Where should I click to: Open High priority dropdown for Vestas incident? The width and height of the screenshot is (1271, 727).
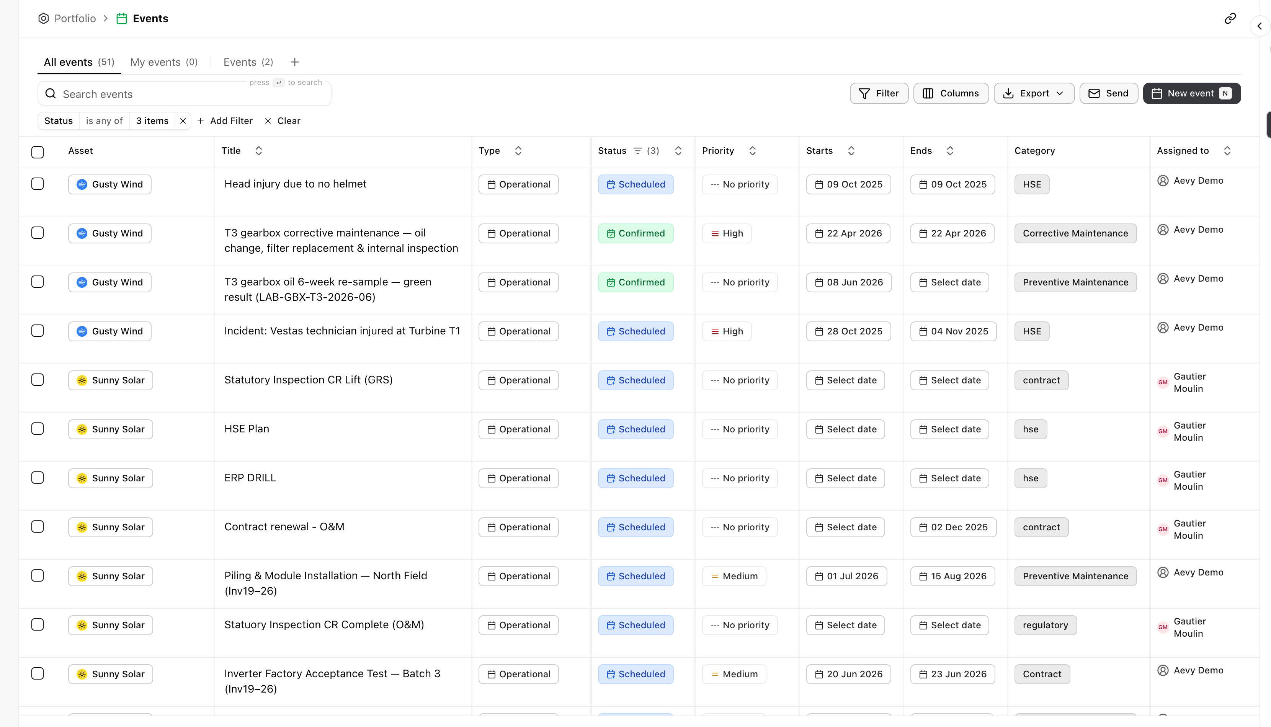click(x=727, y=331)
